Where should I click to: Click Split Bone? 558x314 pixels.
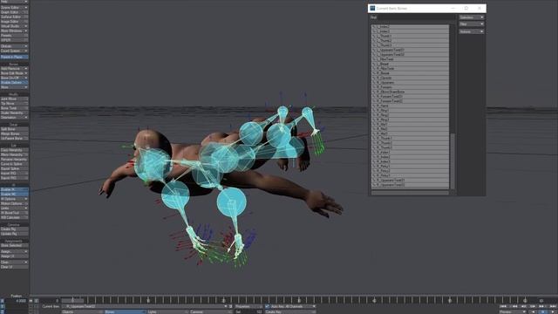(x=14, y=129)
